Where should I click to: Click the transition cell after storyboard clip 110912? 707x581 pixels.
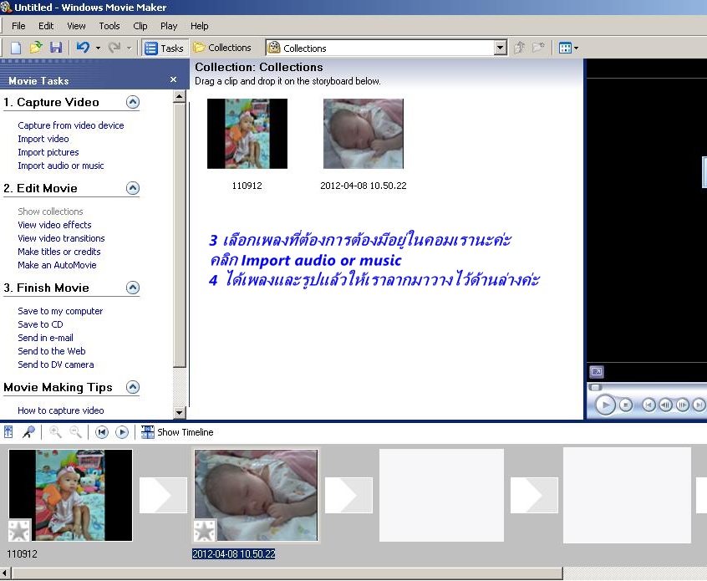coord(163,495)
